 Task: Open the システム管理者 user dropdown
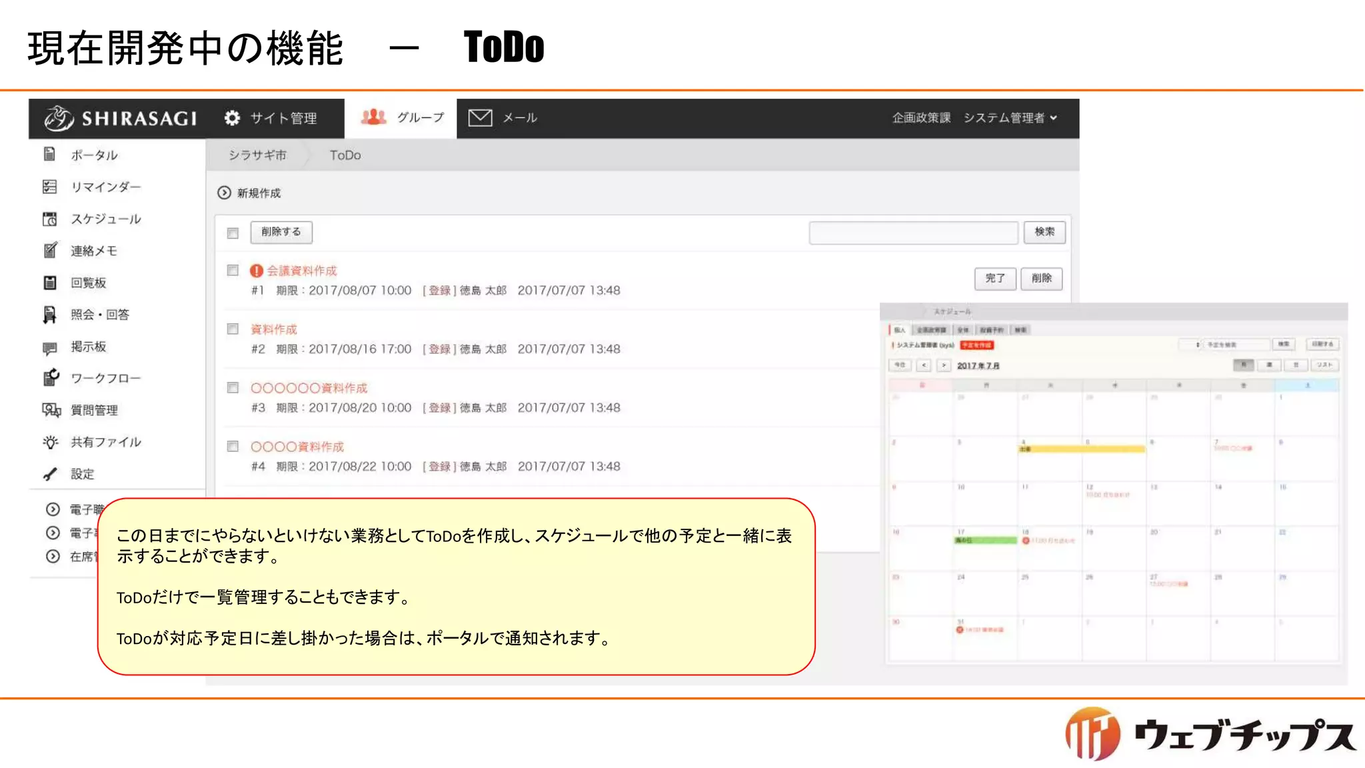tap(1010, 118)
